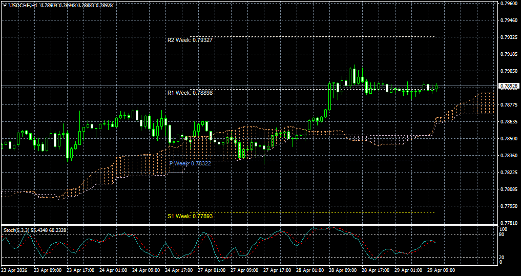Image resolution: width=521 pixels, height=276 pixels.
Task: Click price axis value 0.78085
Action: (x=508, y=189)
